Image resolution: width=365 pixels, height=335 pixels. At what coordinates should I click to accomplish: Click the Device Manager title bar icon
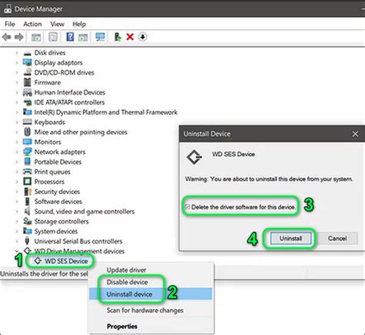8,8
